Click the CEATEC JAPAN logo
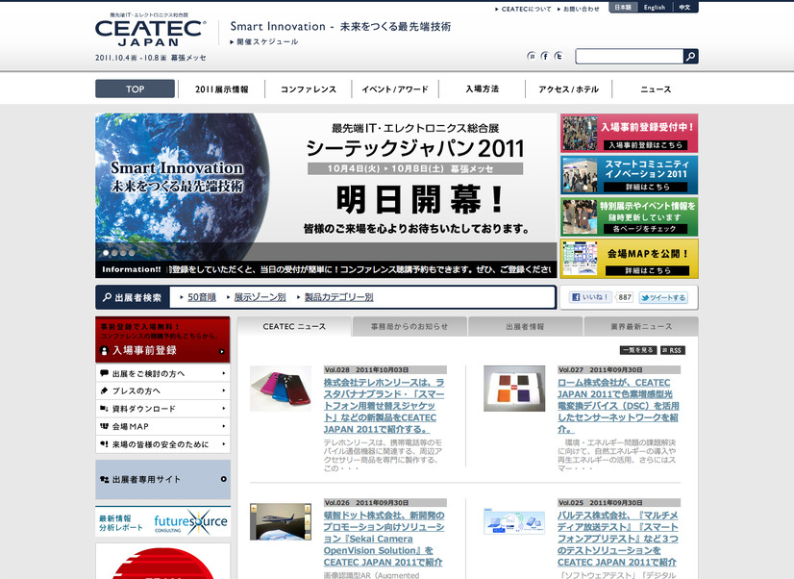Viewport: 794px width, 579px height. (150, 31)
